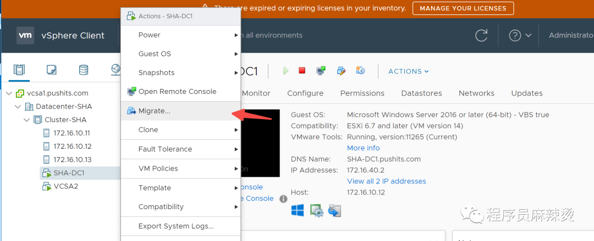594x241 pixels.
Task: Select Open Remote Console menu entry
Action: (177, 92)
